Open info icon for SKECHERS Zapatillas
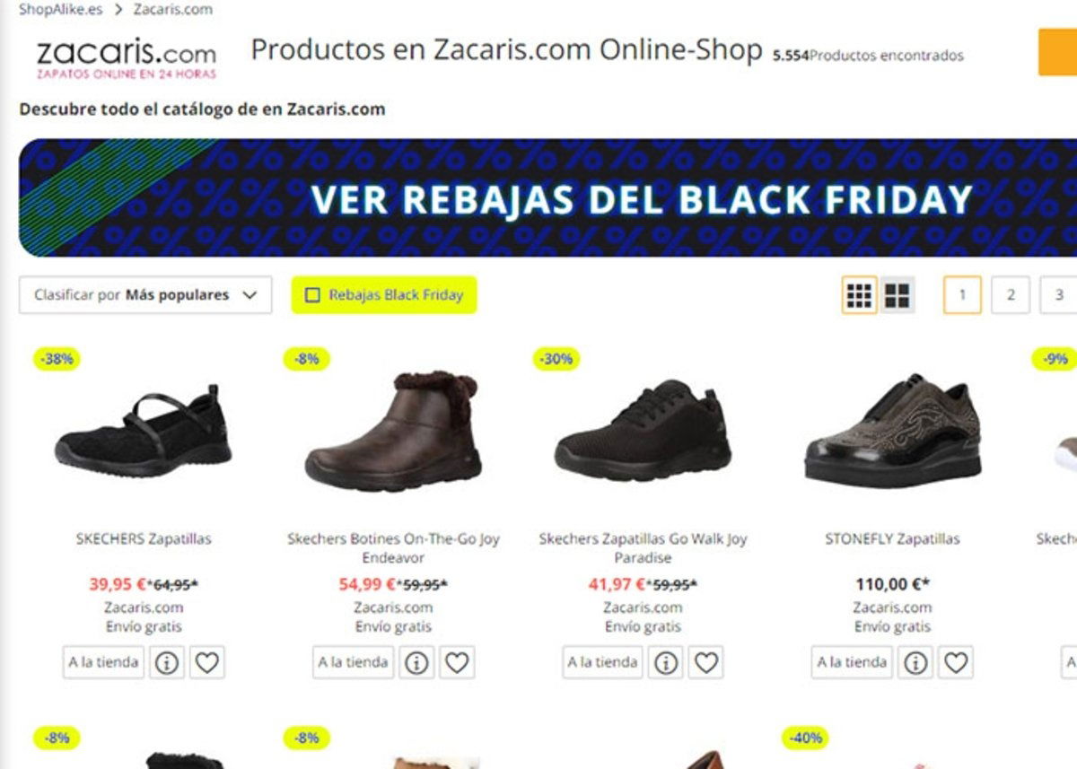The width and height of the screenshot is (1077, 769). coord(166,663)
